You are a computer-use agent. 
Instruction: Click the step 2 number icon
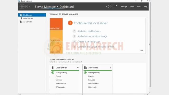(74, 31)
